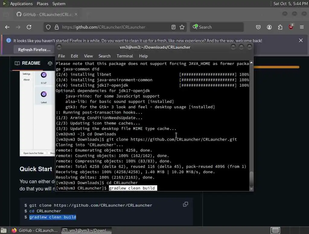Click the license scale icon beside README
The width and height of the screenshot is (309, 234).
(x=50, y=63)
